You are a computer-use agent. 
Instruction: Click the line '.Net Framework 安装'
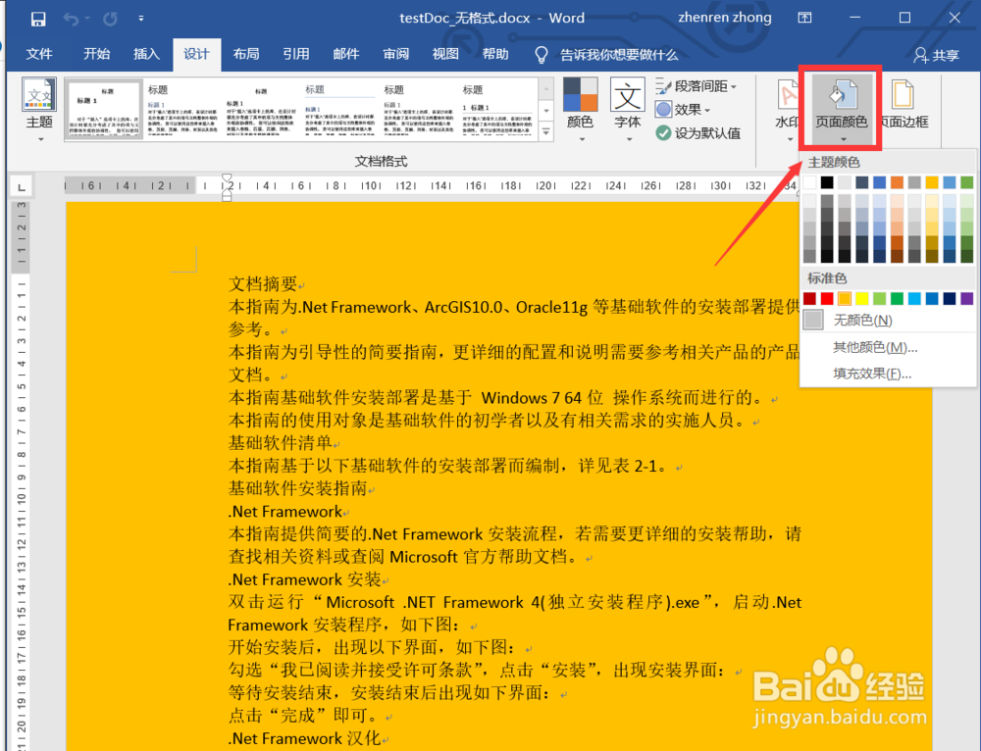pyautogui.click(x=305, y=579)
